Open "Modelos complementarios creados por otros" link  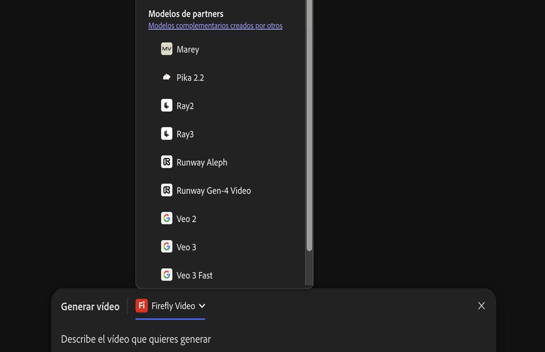point(215,25)
